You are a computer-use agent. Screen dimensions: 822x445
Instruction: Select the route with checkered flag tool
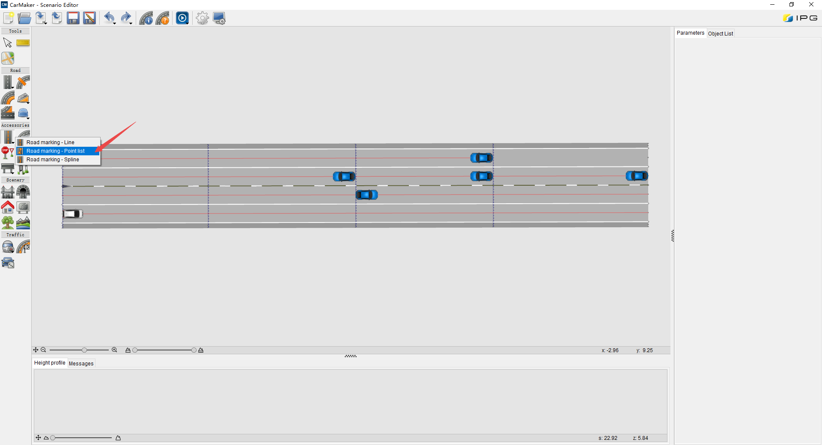tap(23, 246)
